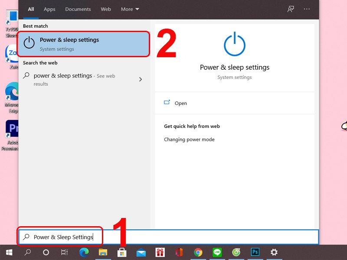Open Task View from the taskbar
The height and width of the screenshot is (260, 347).
point(64,252)
